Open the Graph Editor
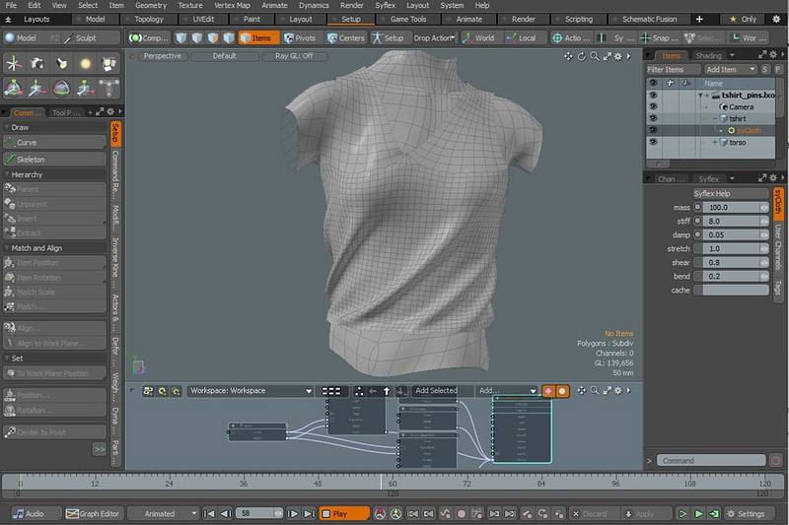This screenshot has height=525, width=789. 92,513
